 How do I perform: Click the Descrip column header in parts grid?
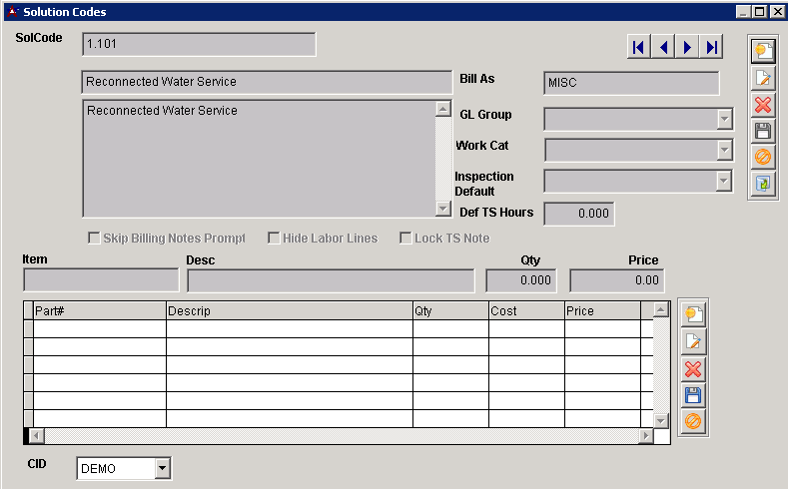point(289,310)
